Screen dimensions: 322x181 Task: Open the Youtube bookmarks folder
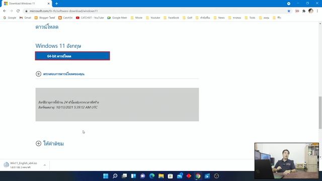[153, 18]
